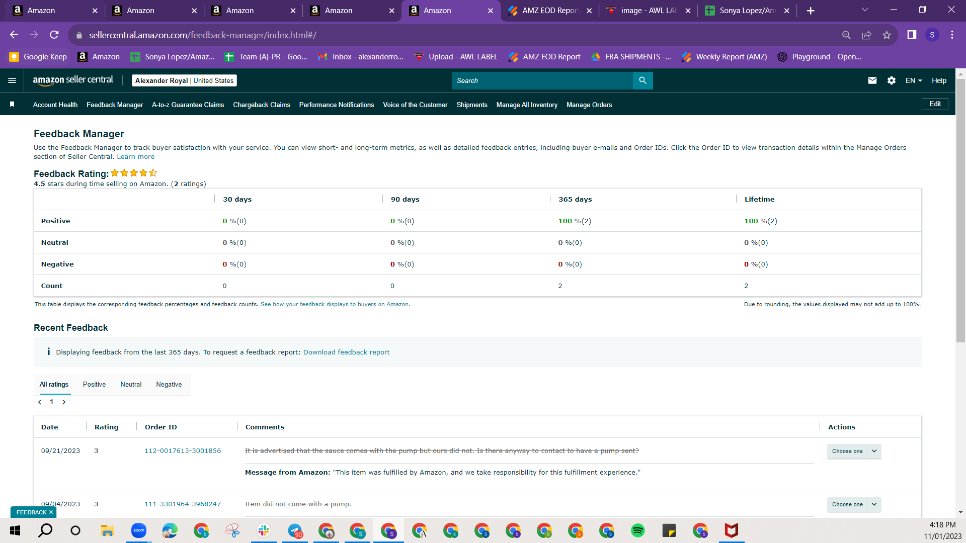The height and width of the screenshot is (543, 966).
Task: Go back with the browser back arrow
Action: [x=14, y=35]
